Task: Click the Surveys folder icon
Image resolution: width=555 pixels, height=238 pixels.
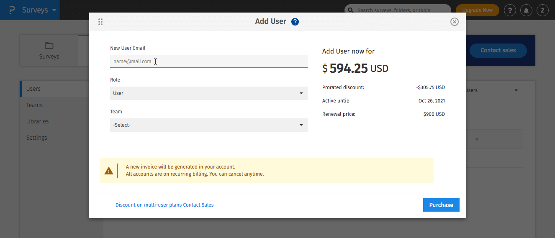Action: coord(49,46)
